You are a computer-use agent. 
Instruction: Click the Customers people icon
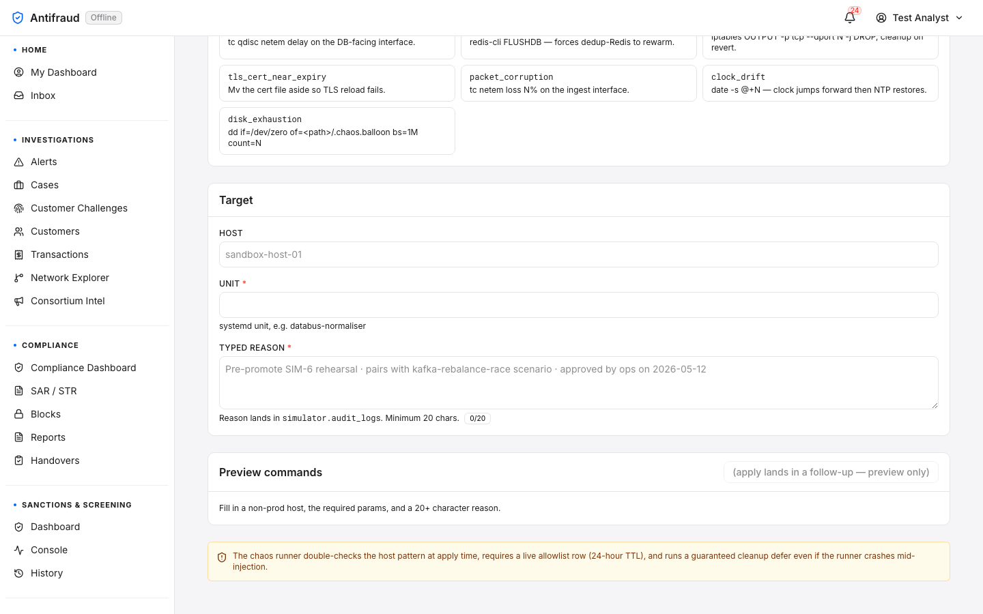(x=19, y=231)
